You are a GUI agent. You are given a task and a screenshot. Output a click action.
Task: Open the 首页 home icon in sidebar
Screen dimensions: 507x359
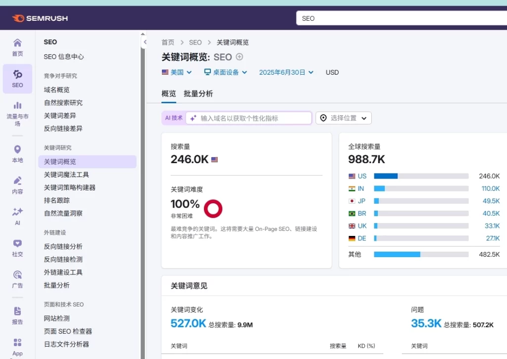click(17, 43)
